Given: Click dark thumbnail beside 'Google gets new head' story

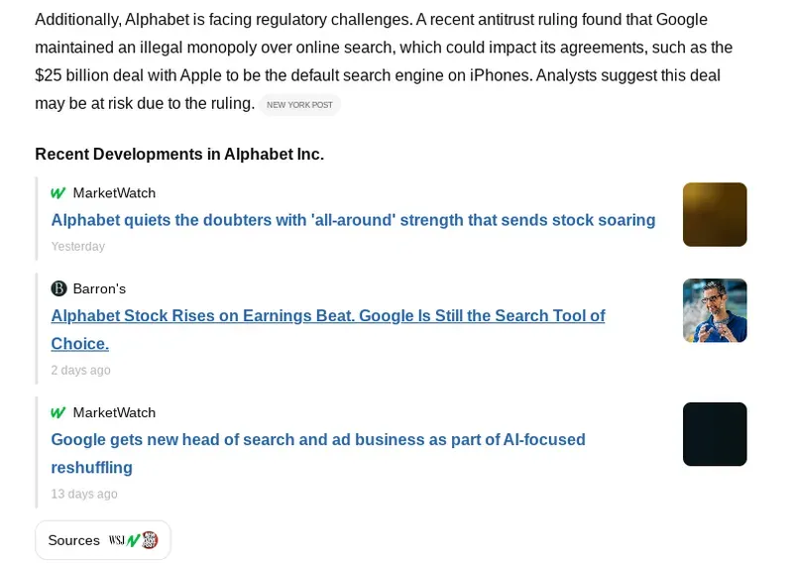Looking at the screenshot, I should click(x=715, y=434).
